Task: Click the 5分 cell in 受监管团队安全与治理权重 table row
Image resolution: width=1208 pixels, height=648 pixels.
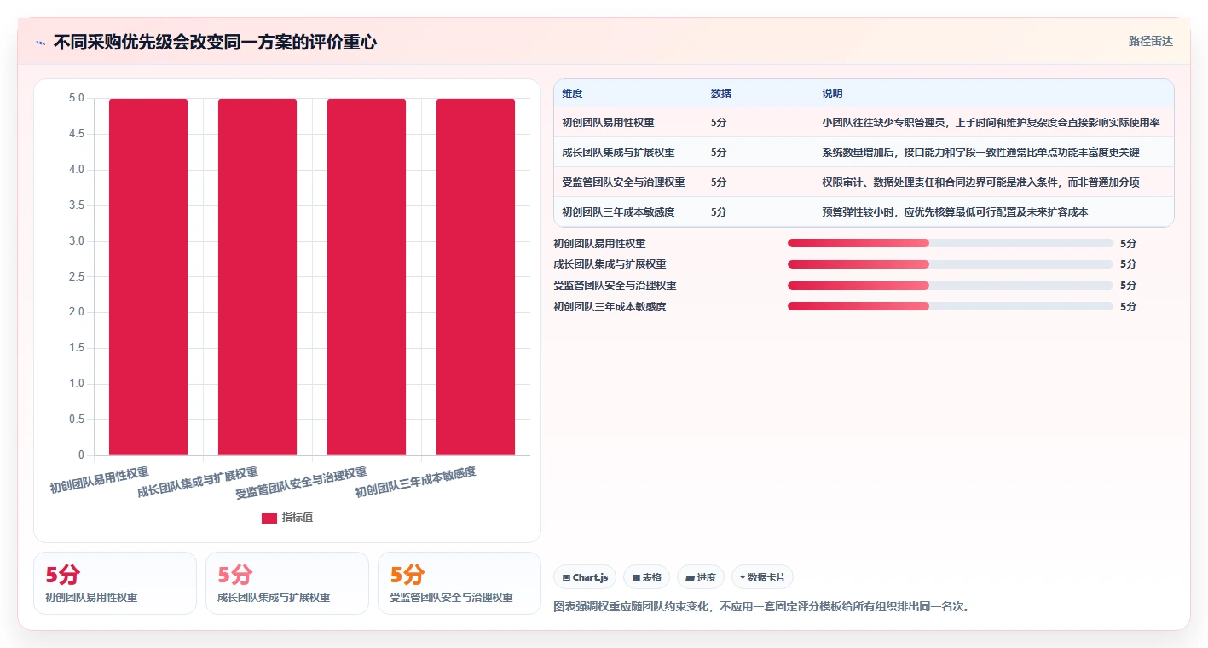Action: click(719, 182)
